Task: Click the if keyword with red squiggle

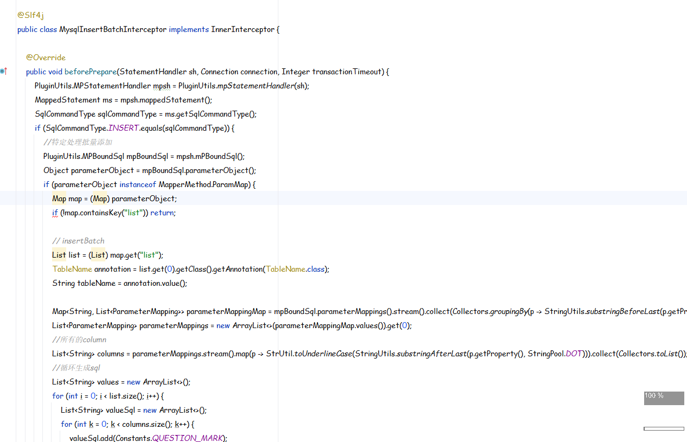Action: 55,213
